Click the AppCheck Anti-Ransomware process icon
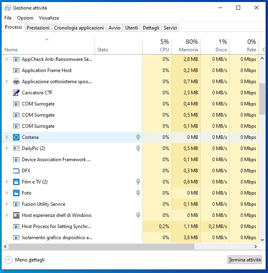The image size is (268, 273). [x=16, y=59]
